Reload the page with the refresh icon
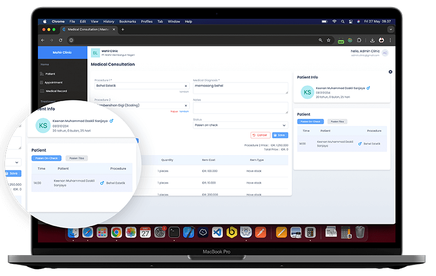Viewport: 436px width, 276px height. pos(61,40)
